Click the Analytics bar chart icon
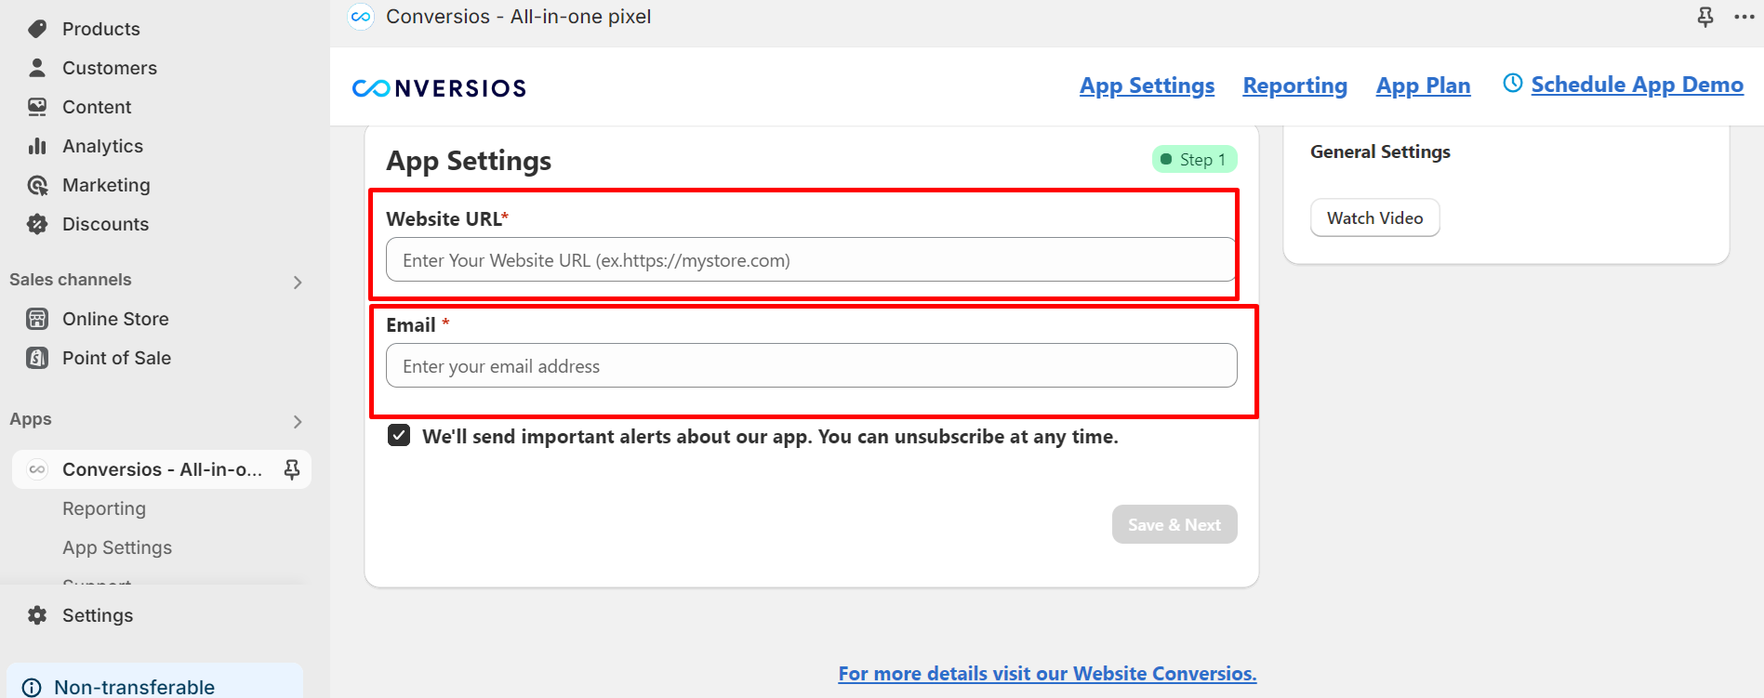This screenshot has width=1764, height=698. (x=37, y=146)
